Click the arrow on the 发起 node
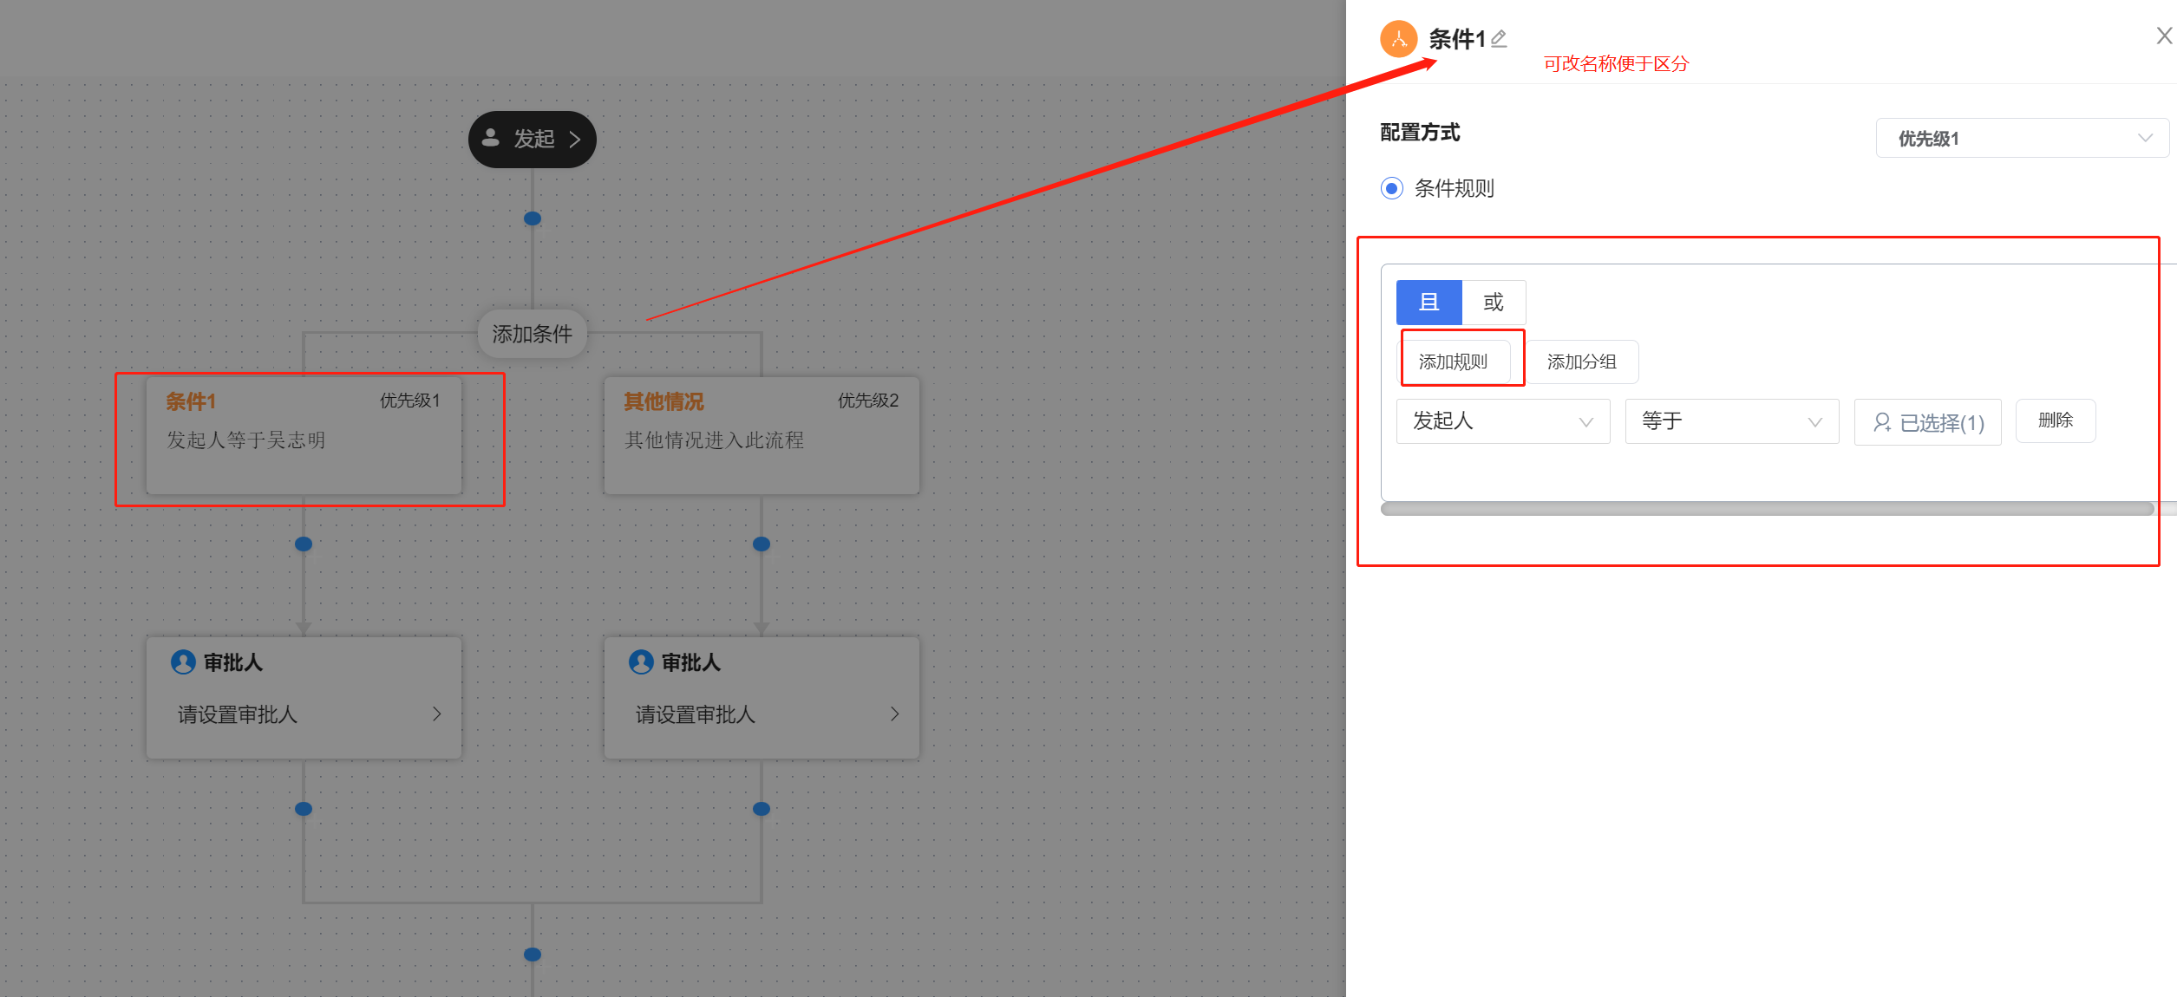 tap(574, 140)
